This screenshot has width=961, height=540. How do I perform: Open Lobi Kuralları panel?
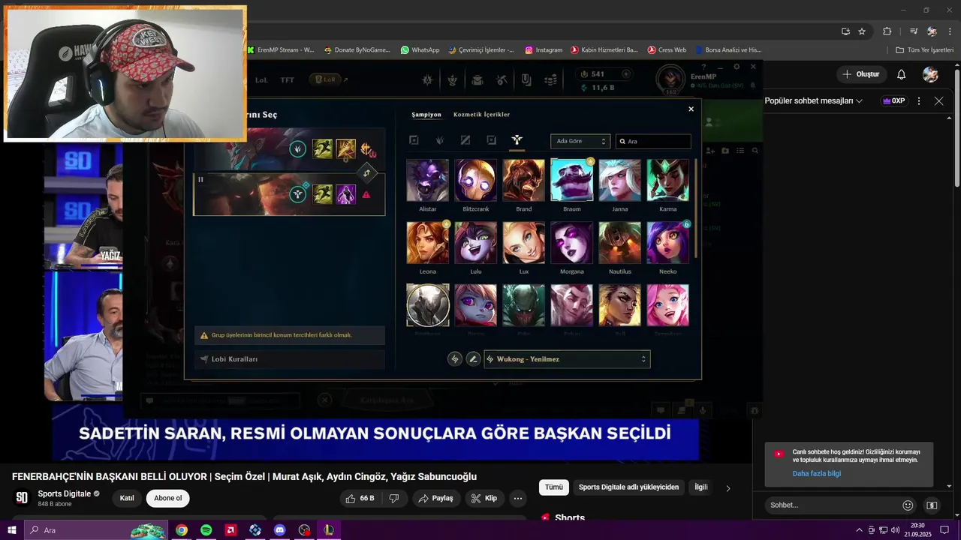click(x=289, y=359)
